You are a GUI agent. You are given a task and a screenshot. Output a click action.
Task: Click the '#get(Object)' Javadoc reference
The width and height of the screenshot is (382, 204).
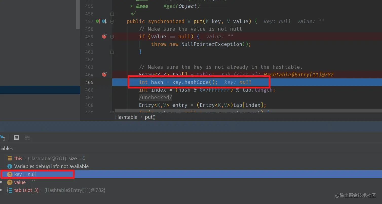point(182,6)
